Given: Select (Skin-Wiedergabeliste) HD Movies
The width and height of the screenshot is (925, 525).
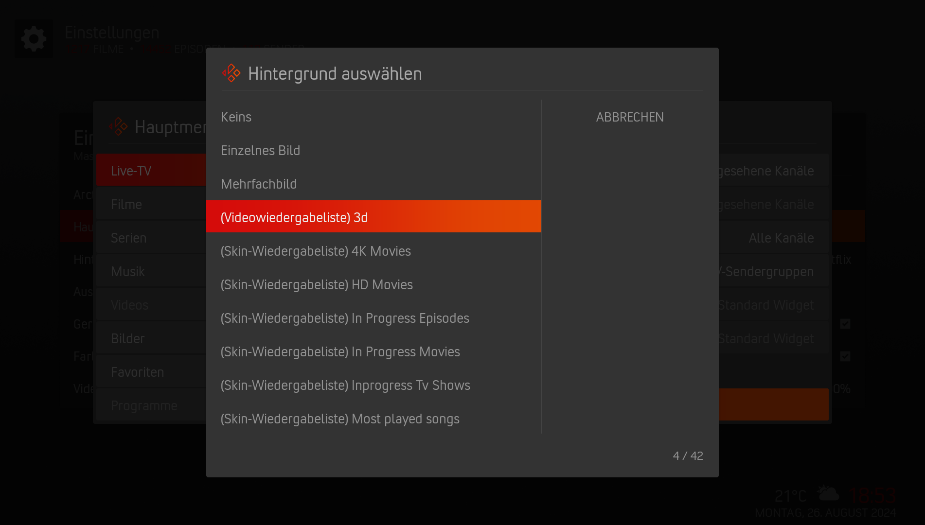Looking at the screenshot, I should tap(374, 284).
